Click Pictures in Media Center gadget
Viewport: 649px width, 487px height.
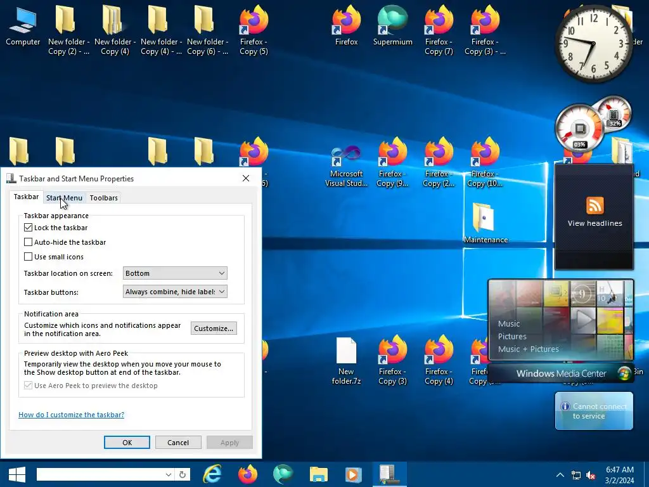click(x=512, y=336)
